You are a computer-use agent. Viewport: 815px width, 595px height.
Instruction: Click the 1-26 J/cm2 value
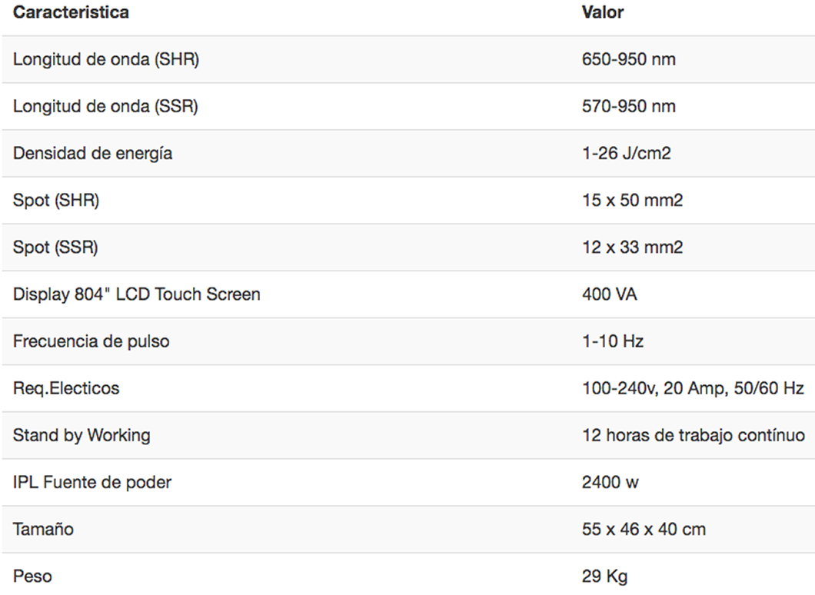[x=627, y=153]
